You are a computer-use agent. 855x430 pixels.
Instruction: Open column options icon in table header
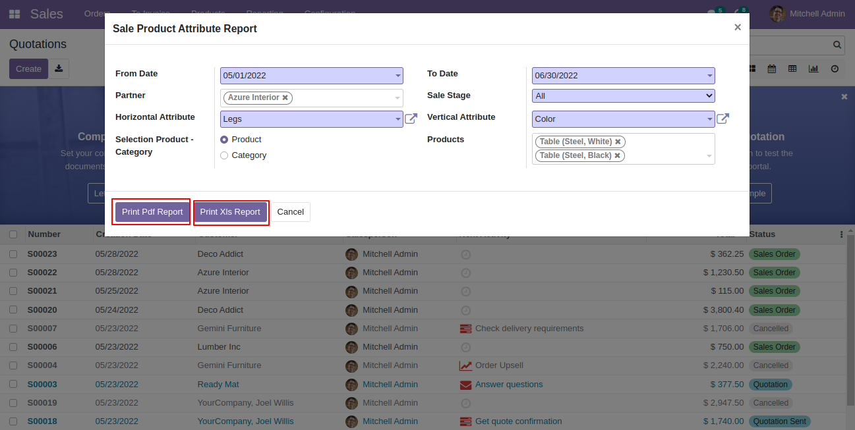[x=841, y=234]
